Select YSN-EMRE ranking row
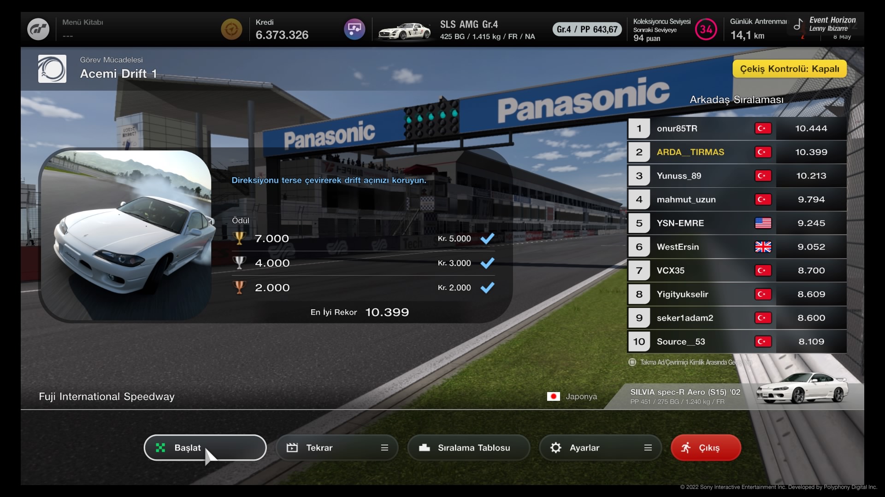The width and height of the screenshot is (885, 497). pos(737,223)
